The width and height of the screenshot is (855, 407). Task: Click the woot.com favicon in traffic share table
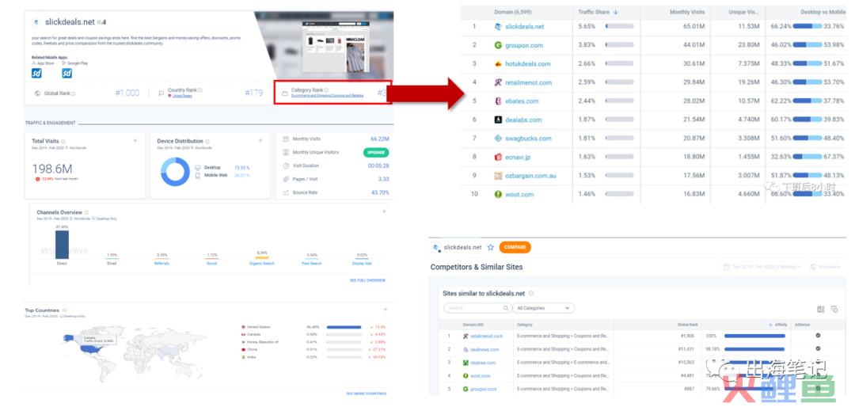point(498,194)
